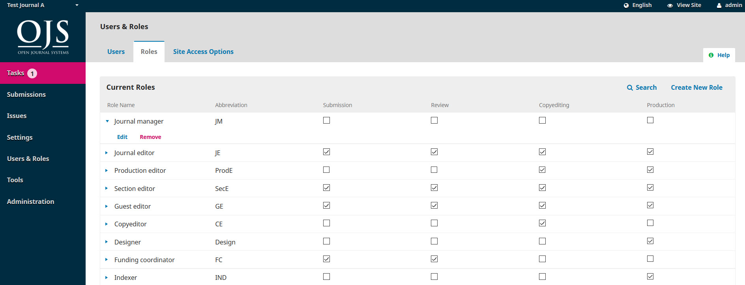Collapse the Journal manager role row
This screenshot has width=745, height=285.
click(107, 121)
